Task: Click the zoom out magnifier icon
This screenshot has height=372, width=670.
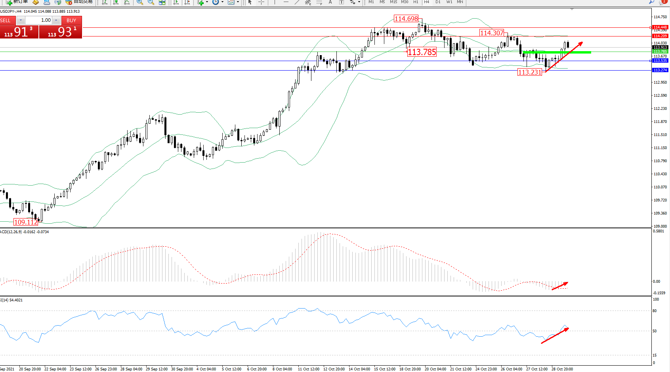Action: (x=151, y=2)
